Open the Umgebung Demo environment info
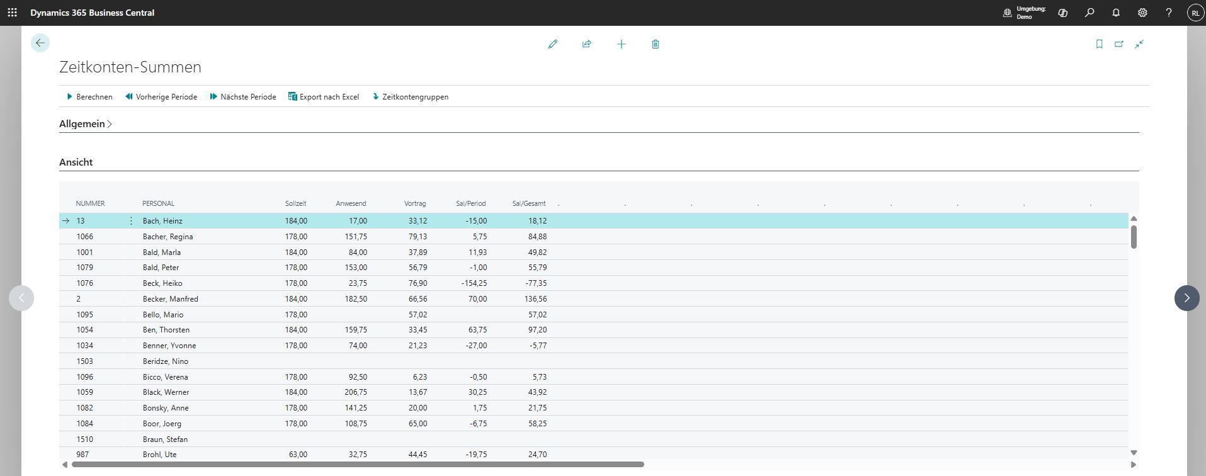Screen dimensions: 1206x476 (x=1025, y=13)
